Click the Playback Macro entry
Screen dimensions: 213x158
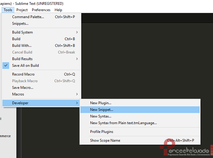(42, 81)
